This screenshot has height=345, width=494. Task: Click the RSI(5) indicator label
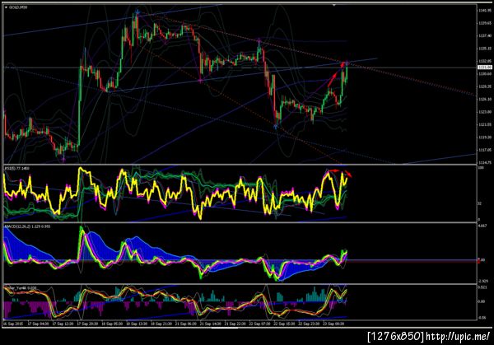coord(16,169)
